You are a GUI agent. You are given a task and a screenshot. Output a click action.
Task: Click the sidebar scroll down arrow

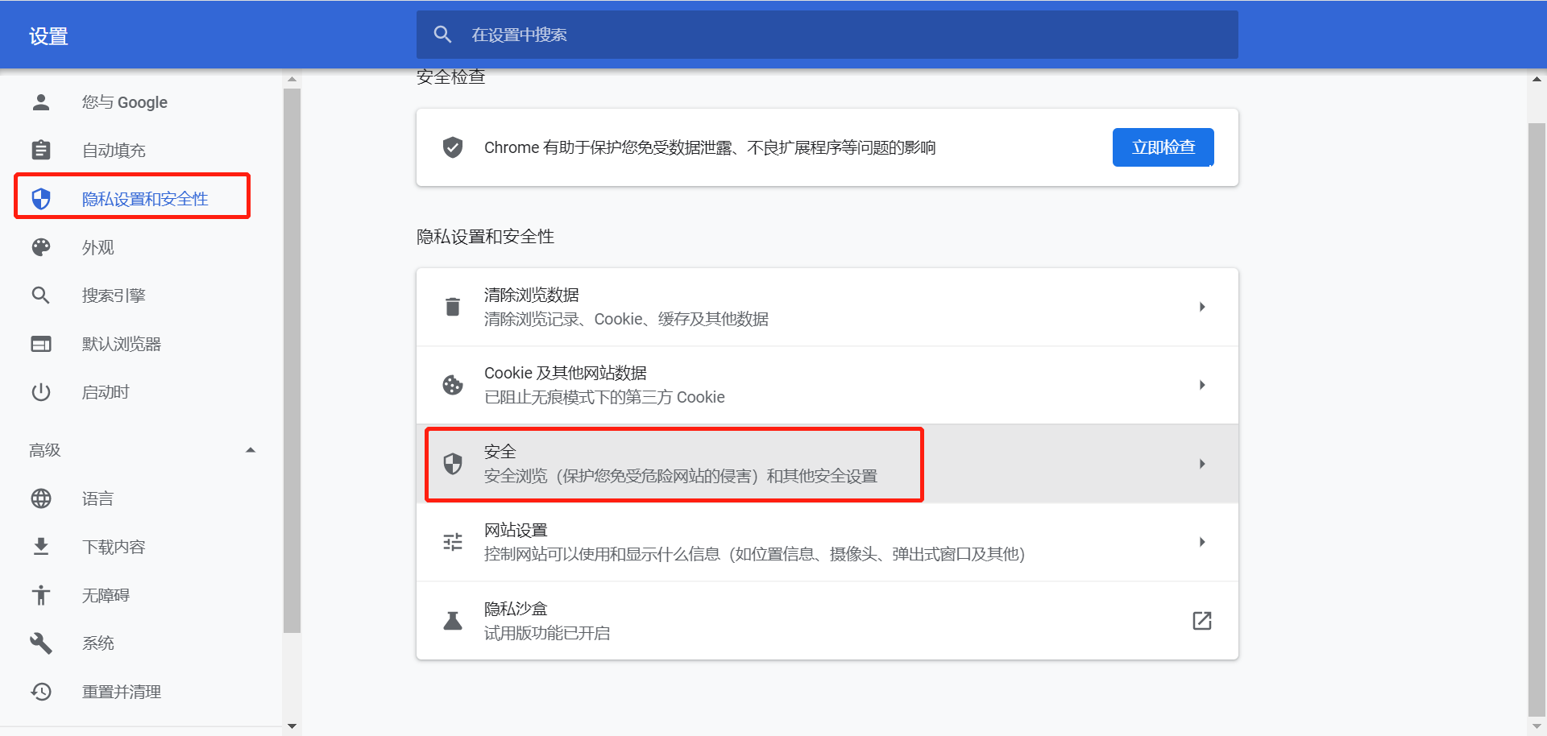[292, 726]
